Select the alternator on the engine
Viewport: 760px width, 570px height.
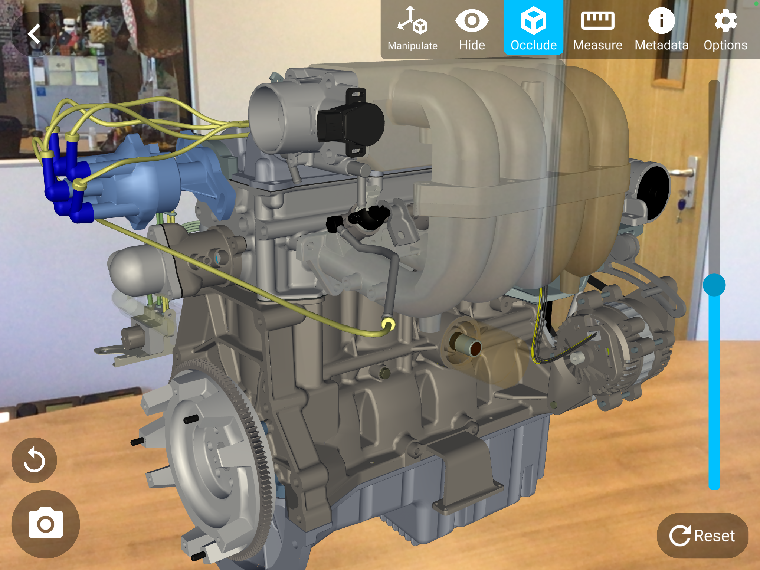(x=616, y=349)
